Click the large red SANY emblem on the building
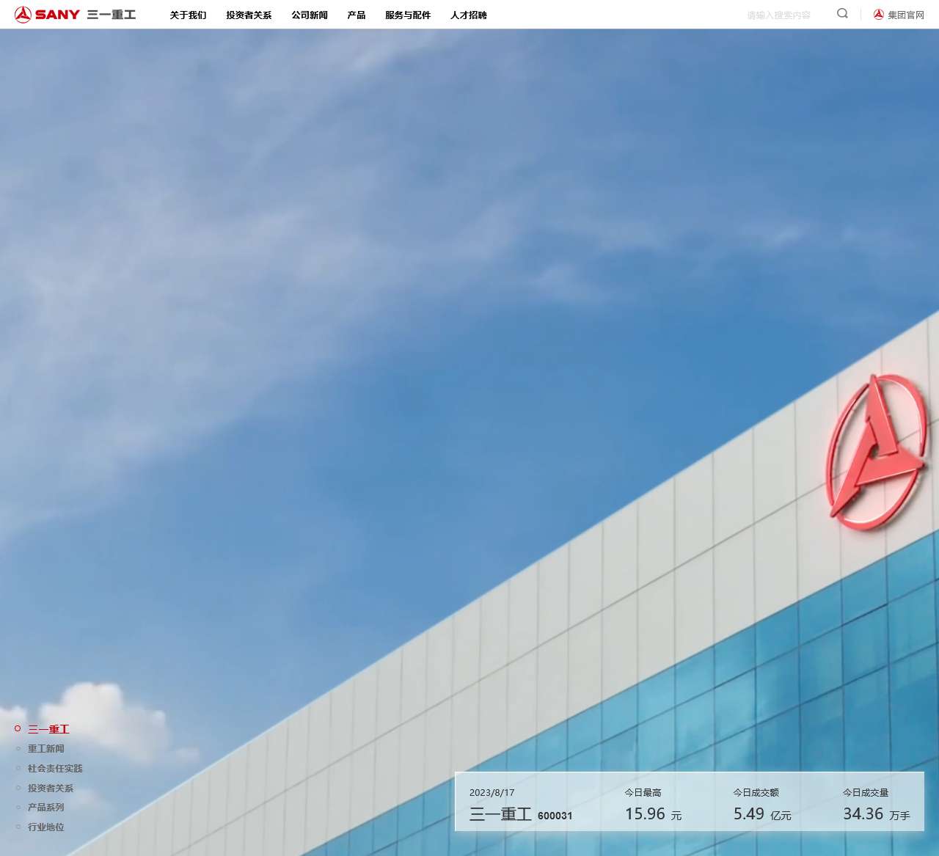The height and width of the screenshot is (856, 939). (875, 451)
